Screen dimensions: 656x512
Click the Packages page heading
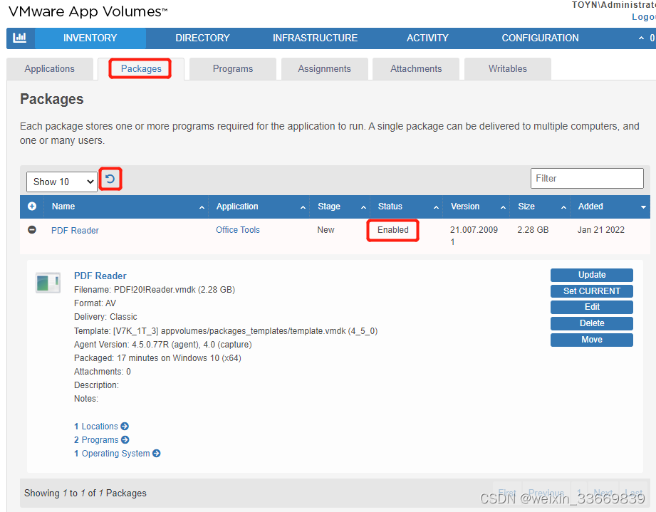[x=52, y=99]
